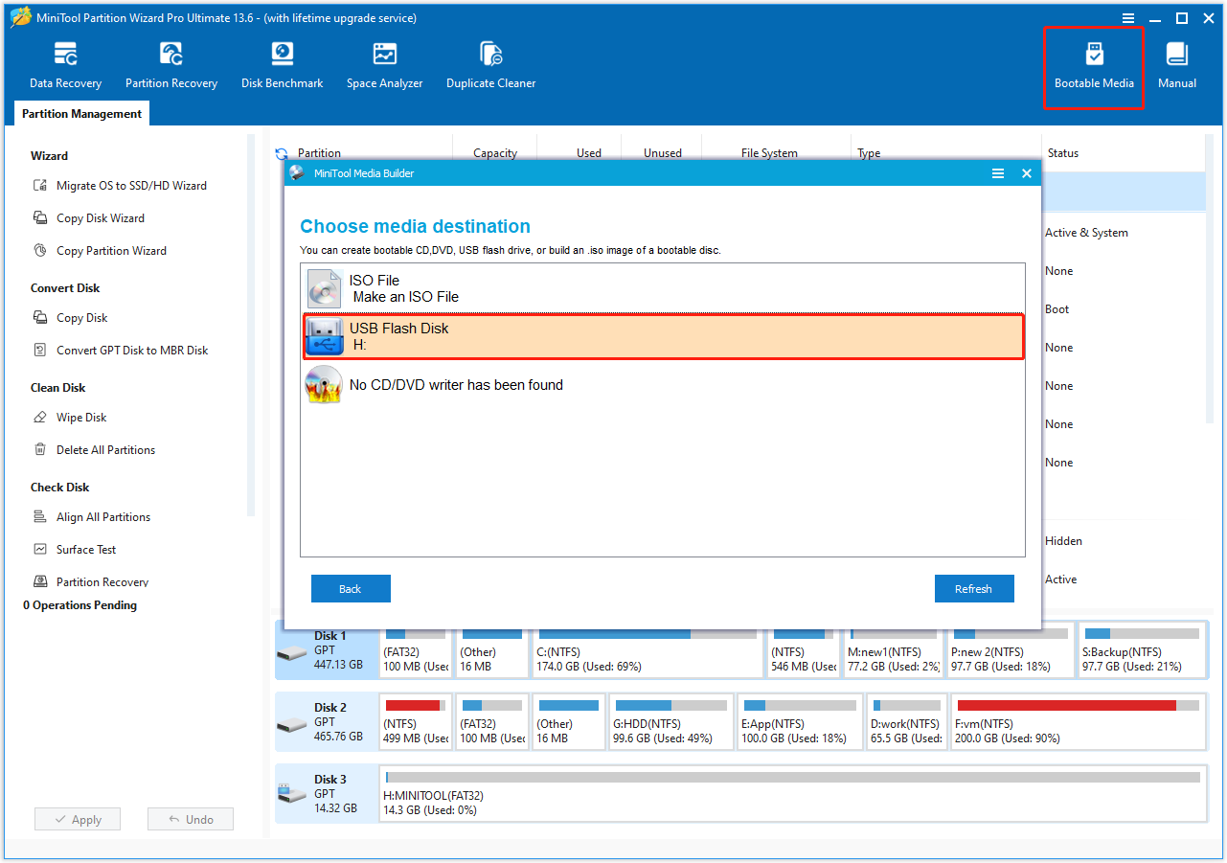Select the Partition Management tab

pyautogui.click(x=81, y=114)
